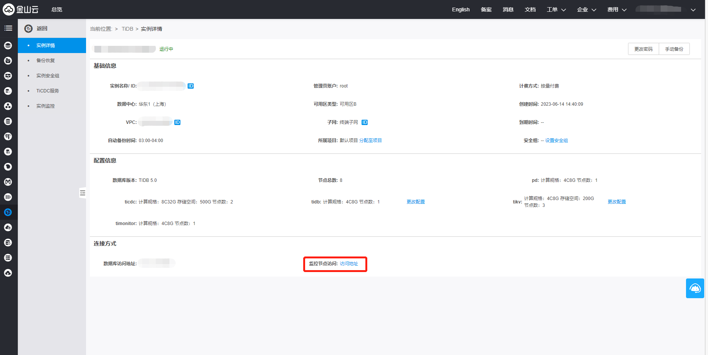The height and width of the screenshot is (355, 708).
Task: Expand the 工单 dropdown menu
Action: tap(556, 9)
